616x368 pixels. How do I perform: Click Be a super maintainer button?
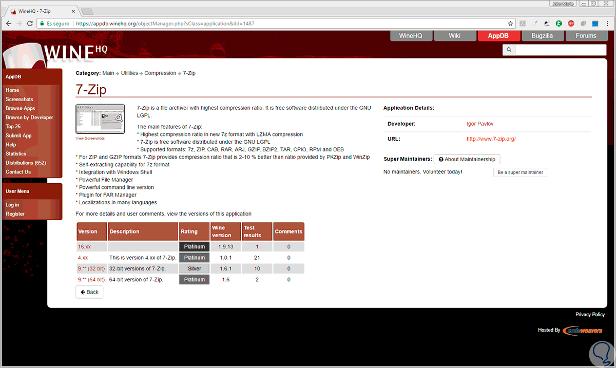point(521,172)
